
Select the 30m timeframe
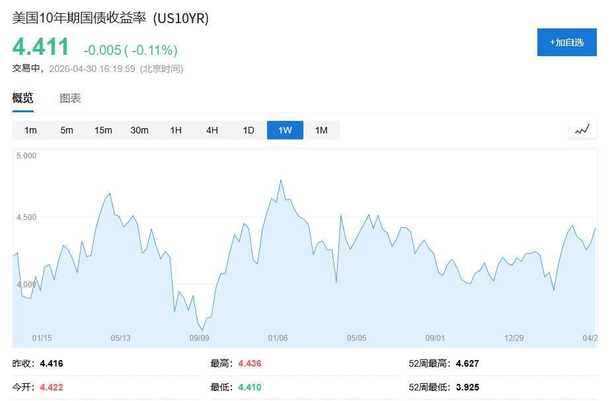(x=139, y=130)
